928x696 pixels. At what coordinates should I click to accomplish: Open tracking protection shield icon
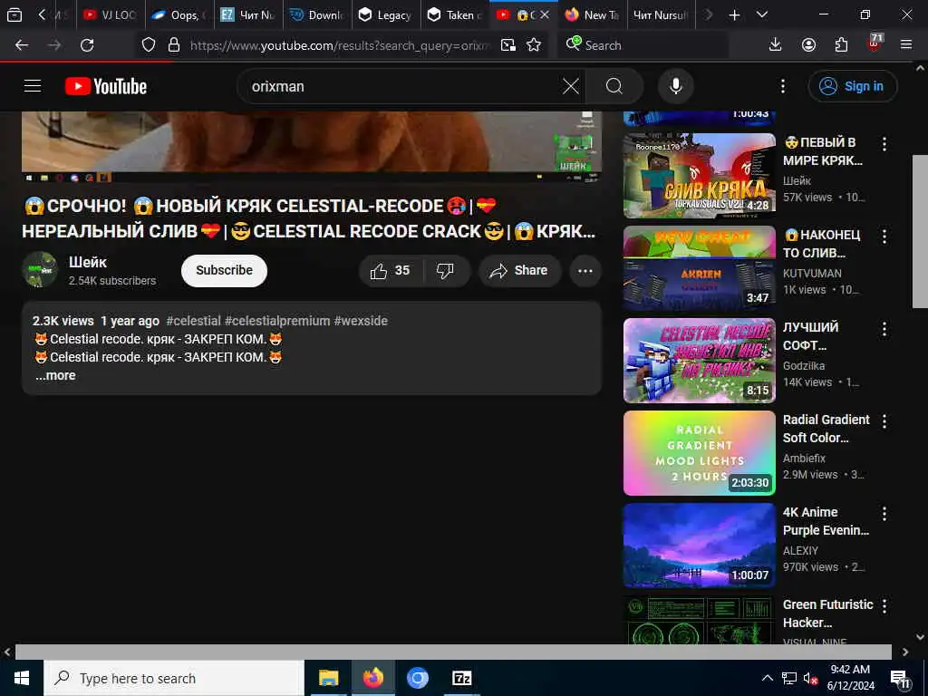[x=149, y=45]
